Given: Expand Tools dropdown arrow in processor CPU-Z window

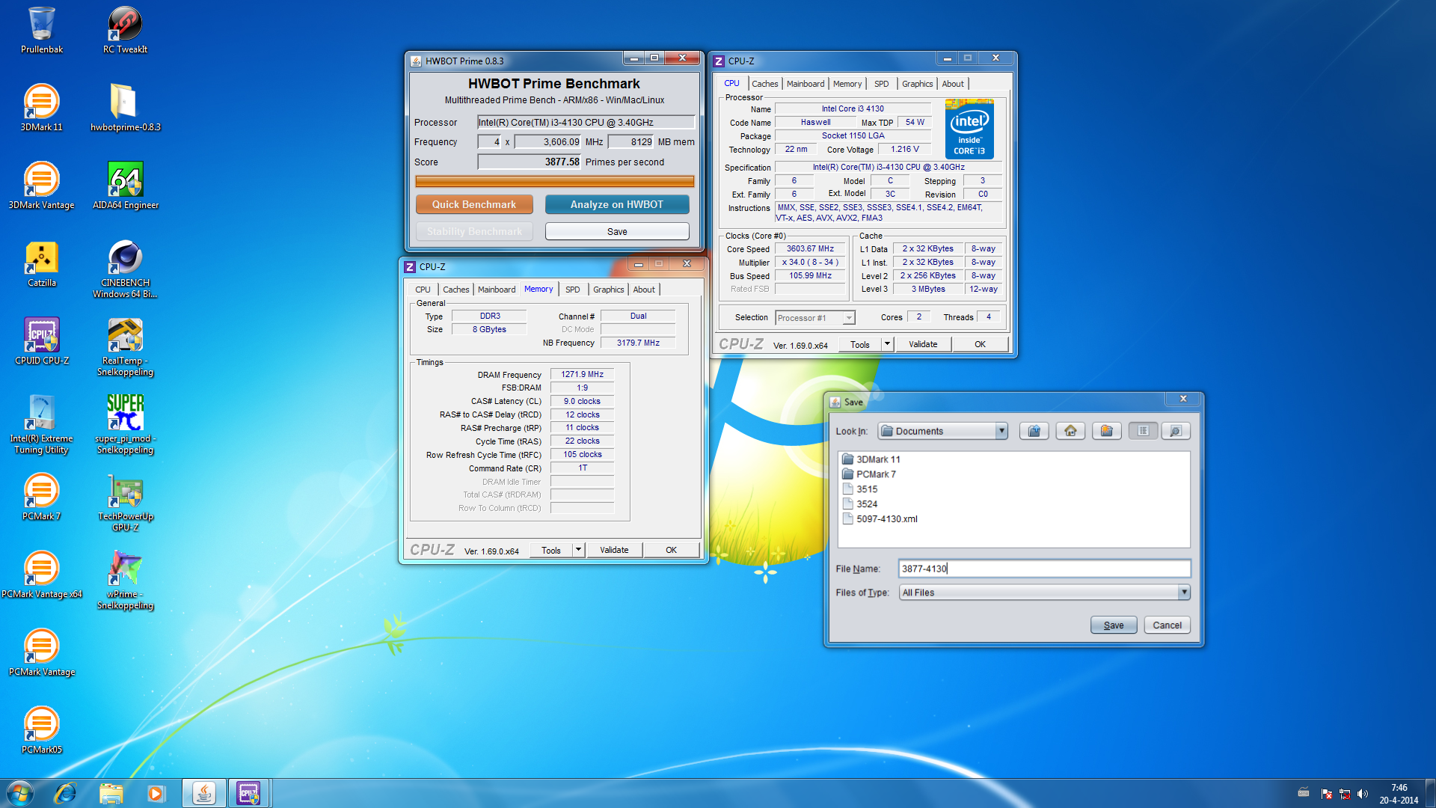Looking at the screenshot, I should 887,344.
